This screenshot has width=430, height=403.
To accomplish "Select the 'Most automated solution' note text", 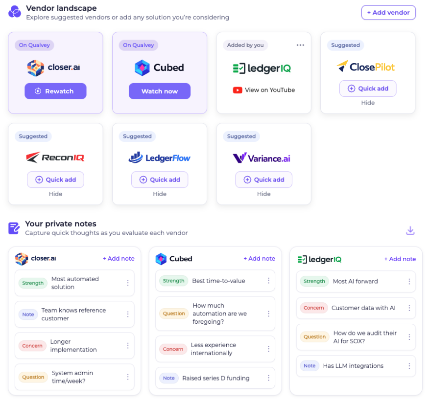I will click(75, 283).
